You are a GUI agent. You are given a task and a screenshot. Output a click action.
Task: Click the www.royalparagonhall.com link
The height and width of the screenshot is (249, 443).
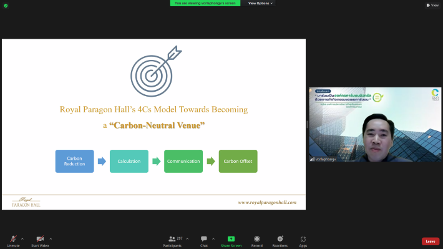pyautogui.click(x=267, y=202)
